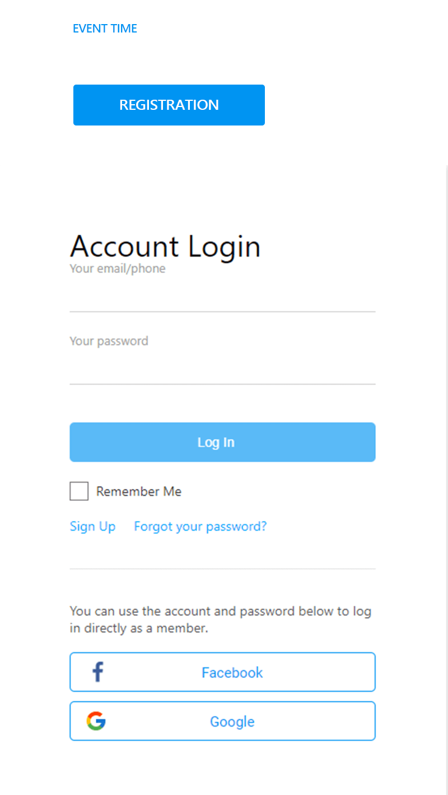Select the Google text in the login button

[232, 722]
